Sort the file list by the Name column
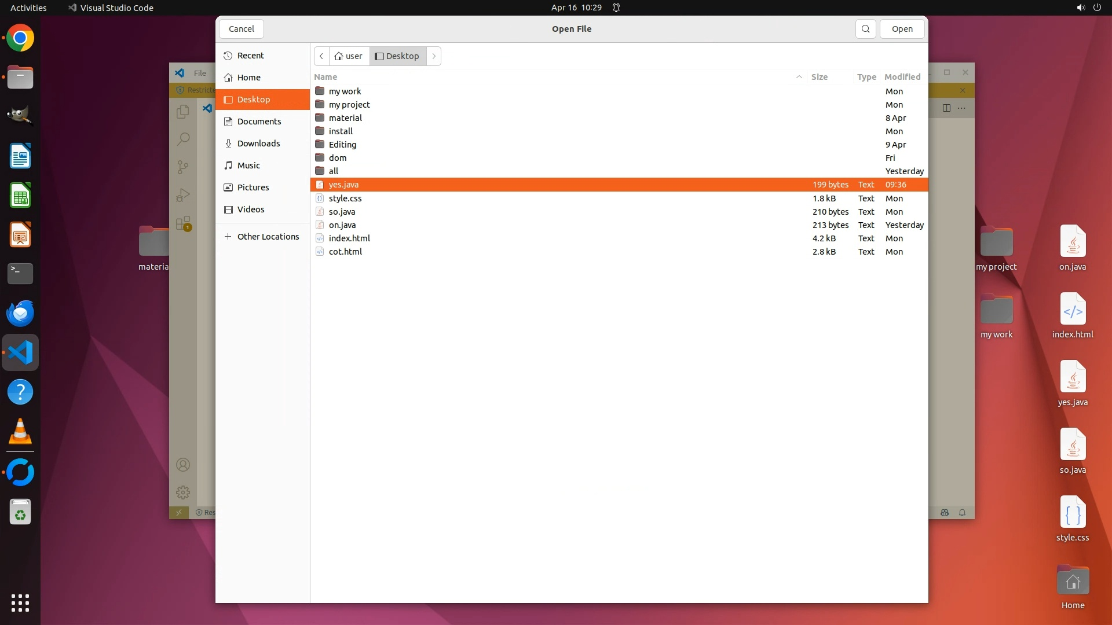The height and width of the screenshot is (625, 1112). click(325, 77)
